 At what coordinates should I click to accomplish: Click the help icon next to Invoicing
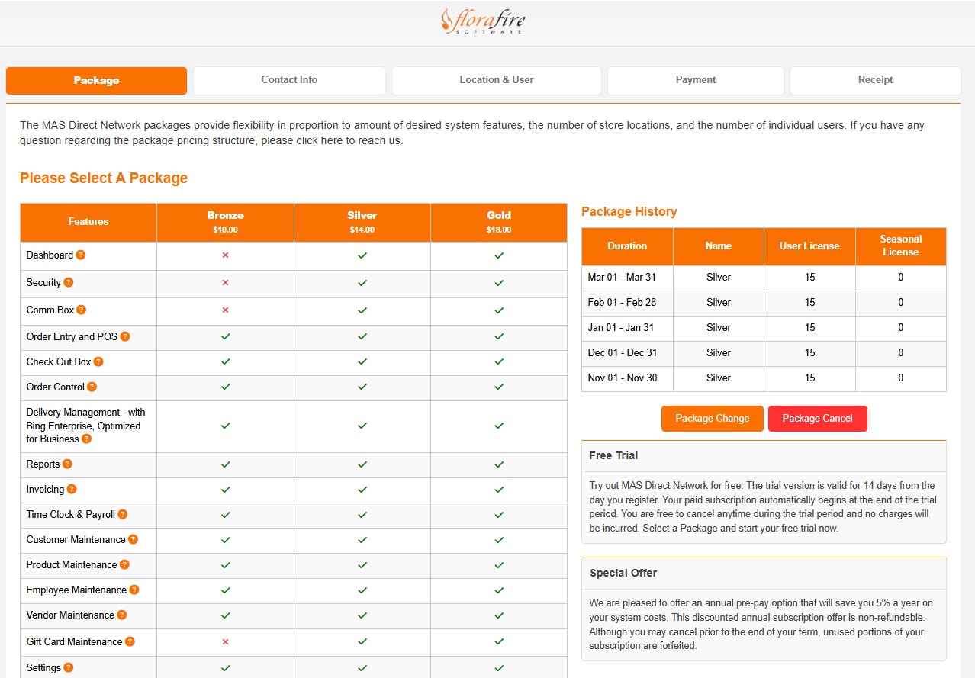point(72,489)
